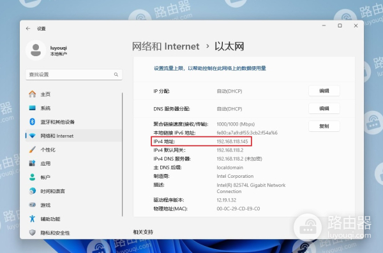Open 系统 settings
383x253 pixels.
74,108
